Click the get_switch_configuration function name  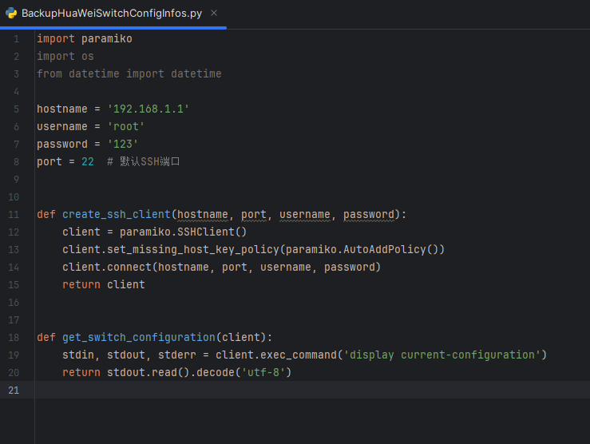(x=139, y=338)
